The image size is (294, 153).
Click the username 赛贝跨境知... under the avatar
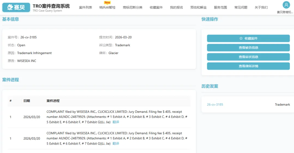point(285,12)
